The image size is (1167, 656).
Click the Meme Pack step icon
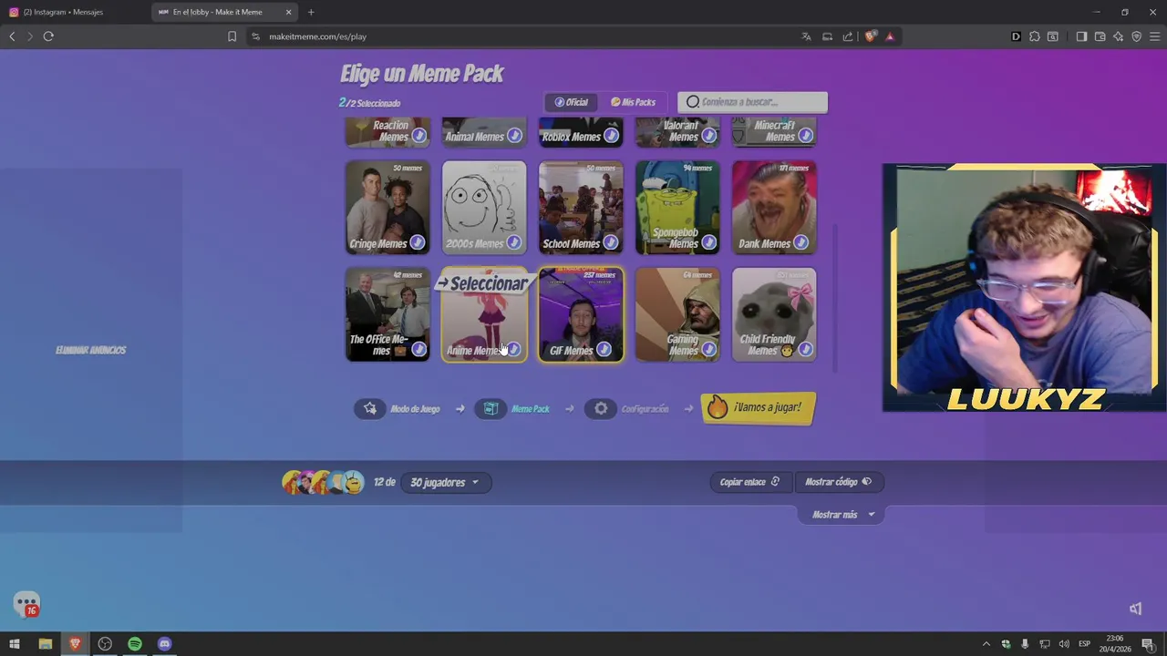click(x=491, y=409)
